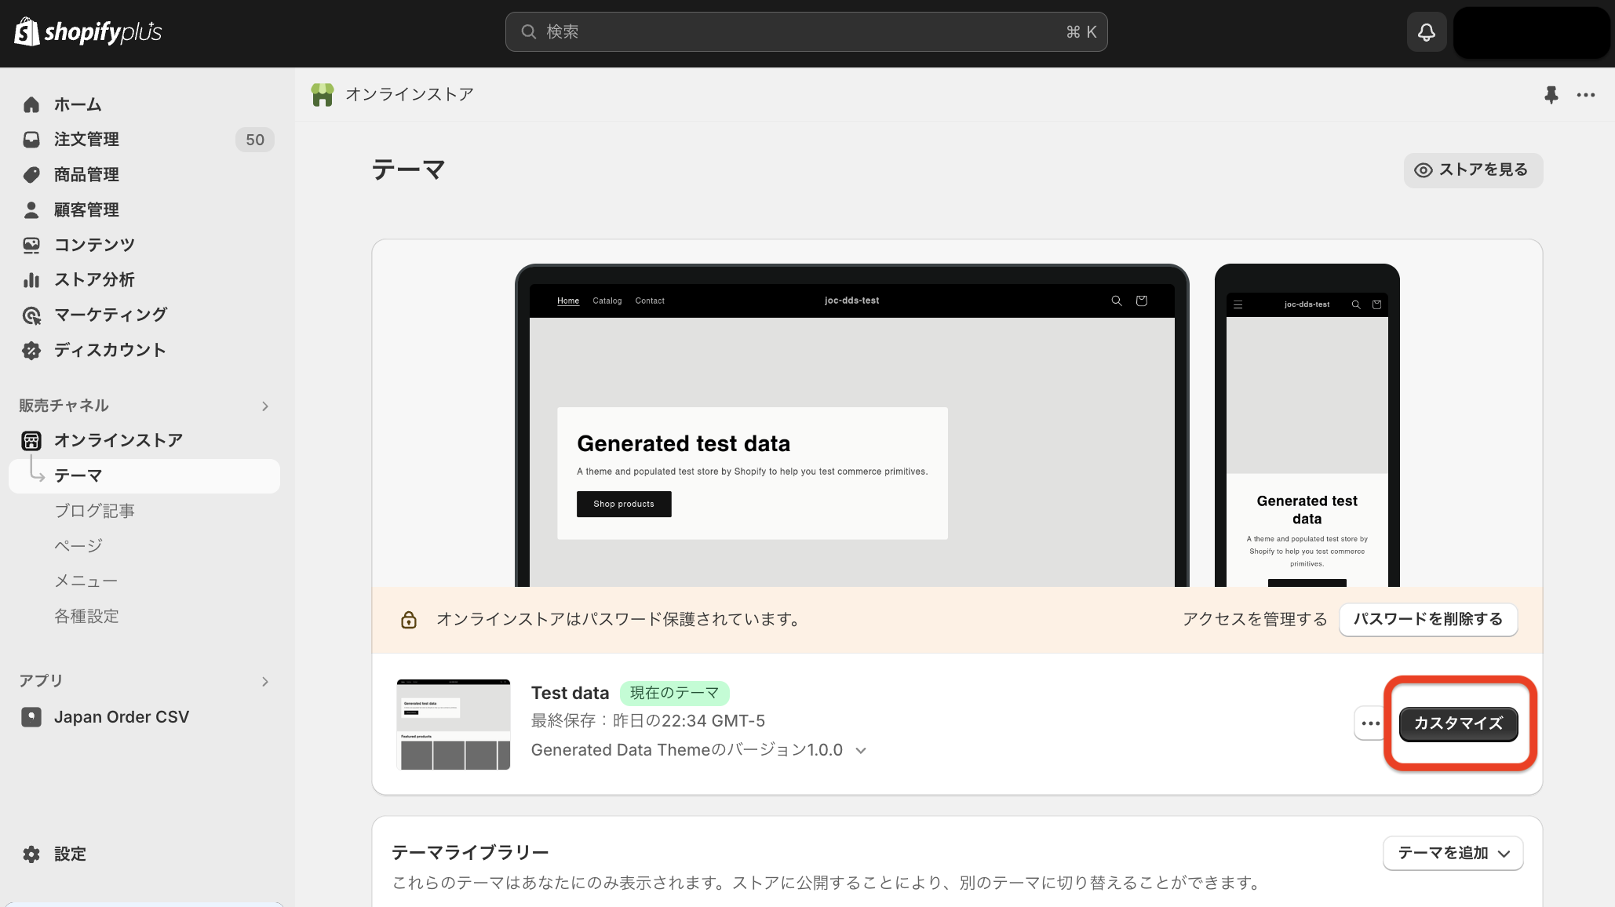
Task: Open the account menu at top right
Action: pyautogui.click(x=1531, y=32)
